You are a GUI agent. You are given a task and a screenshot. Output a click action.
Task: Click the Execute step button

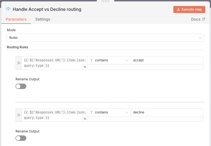click(x=189, y=9)
